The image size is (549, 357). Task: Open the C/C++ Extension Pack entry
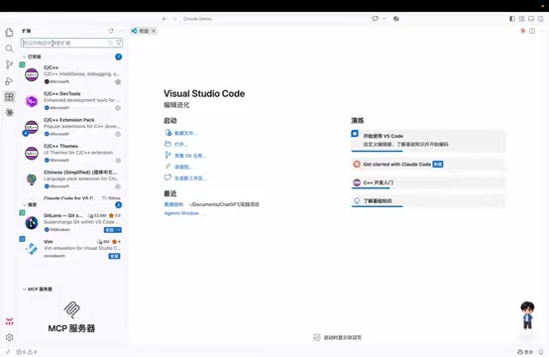point(71,127)
